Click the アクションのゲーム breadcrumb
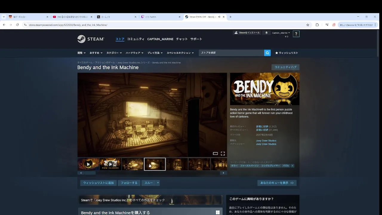The image size is (382, 215). 105,63
